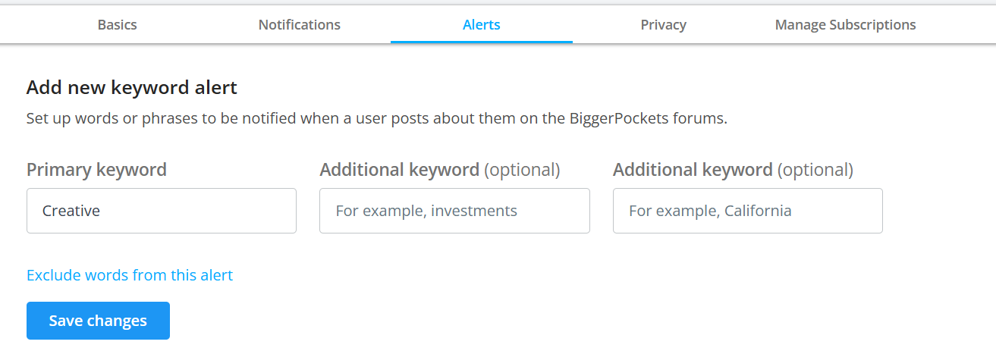
Task: Click the California example keyword field
Action: click(x=747, y=211)
